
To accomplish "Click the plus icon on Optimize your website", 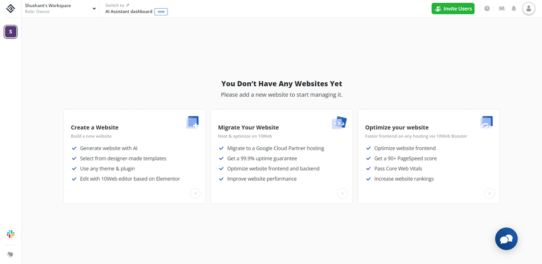I will pos(489,193).
